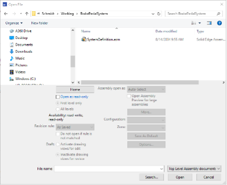Go back with the left arrow
Screen dimensions: 227x185
point(6,14)
